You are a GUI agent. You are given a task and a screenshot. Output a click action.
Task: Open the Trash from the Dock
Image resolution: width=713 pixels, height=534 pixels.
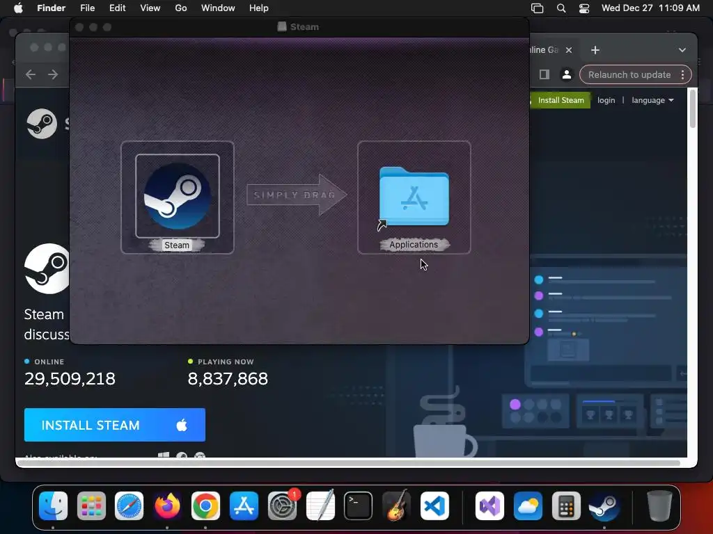(x=659, y=505)
